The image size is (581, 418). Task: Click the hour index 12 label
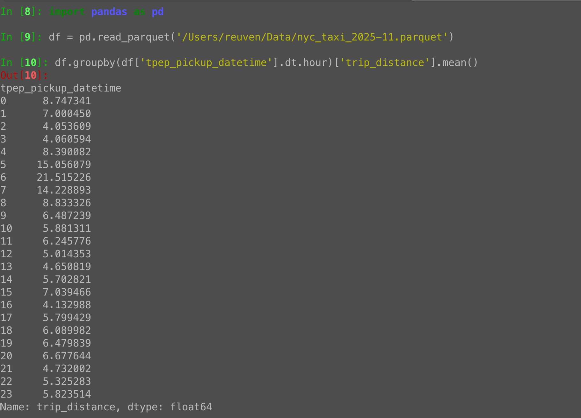[6, 254]
